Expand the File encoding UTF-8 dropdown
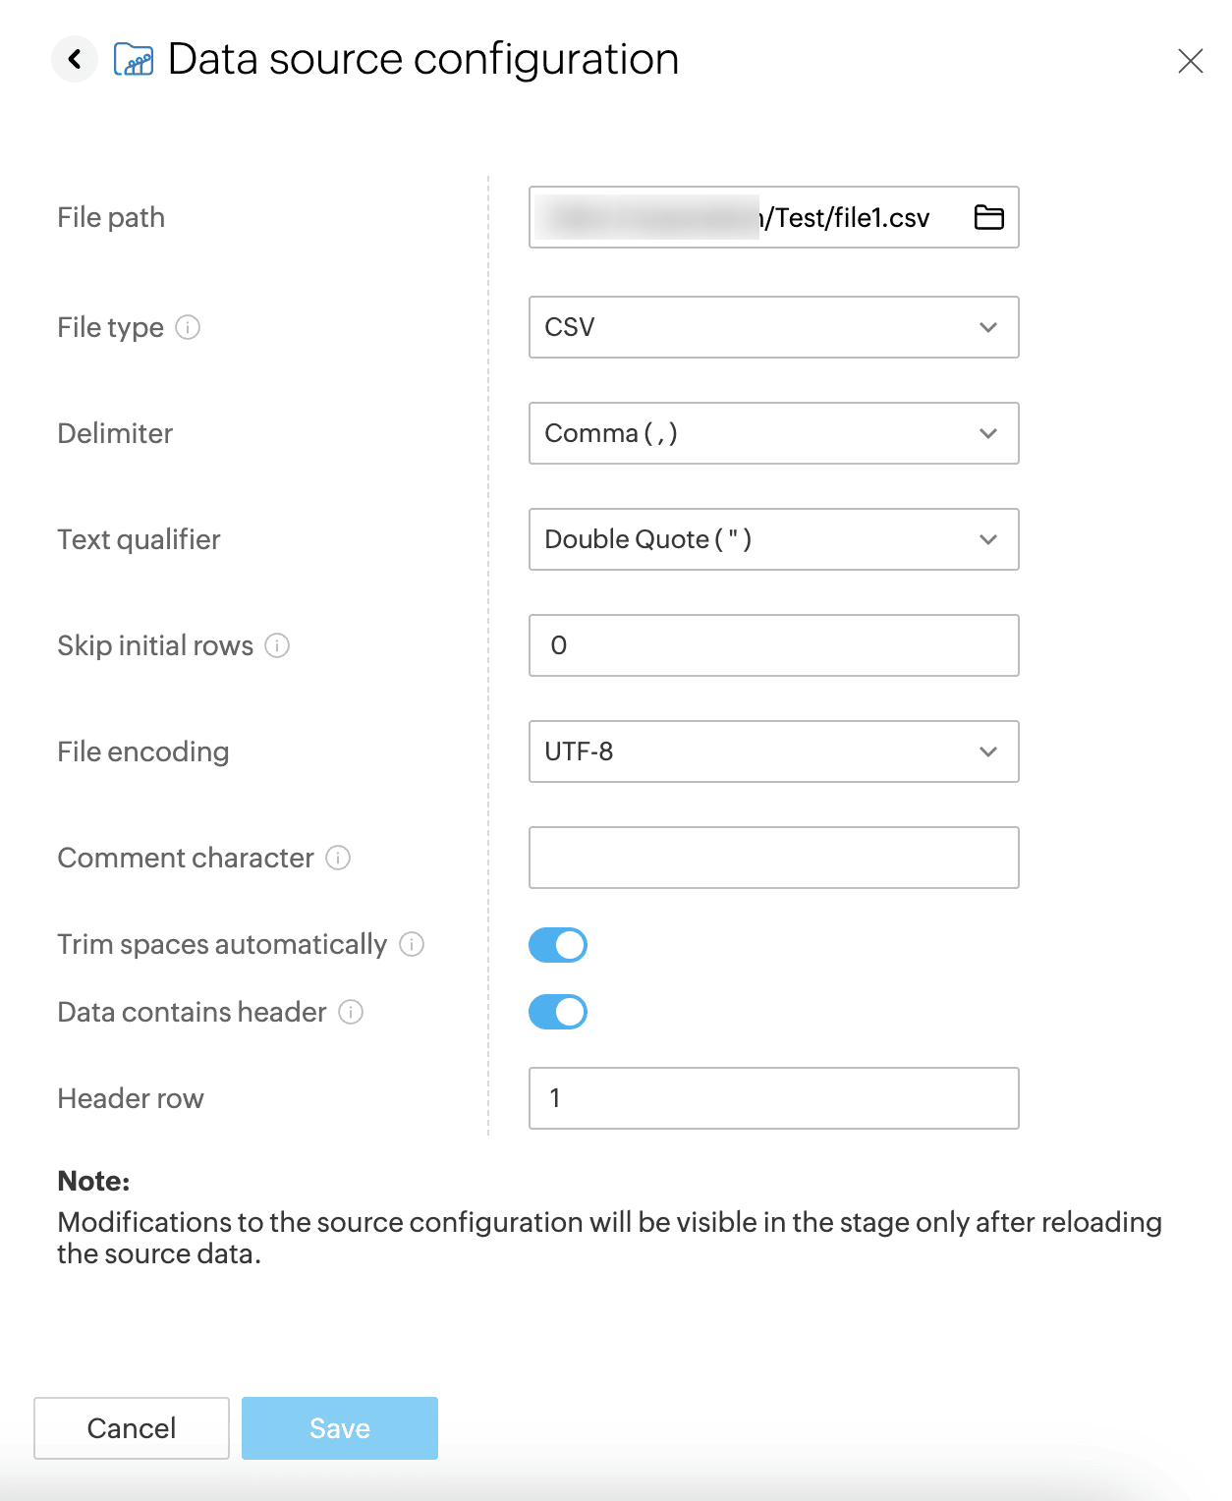This screenshot has width=1232, height=1501. click(x=773, y=751)
